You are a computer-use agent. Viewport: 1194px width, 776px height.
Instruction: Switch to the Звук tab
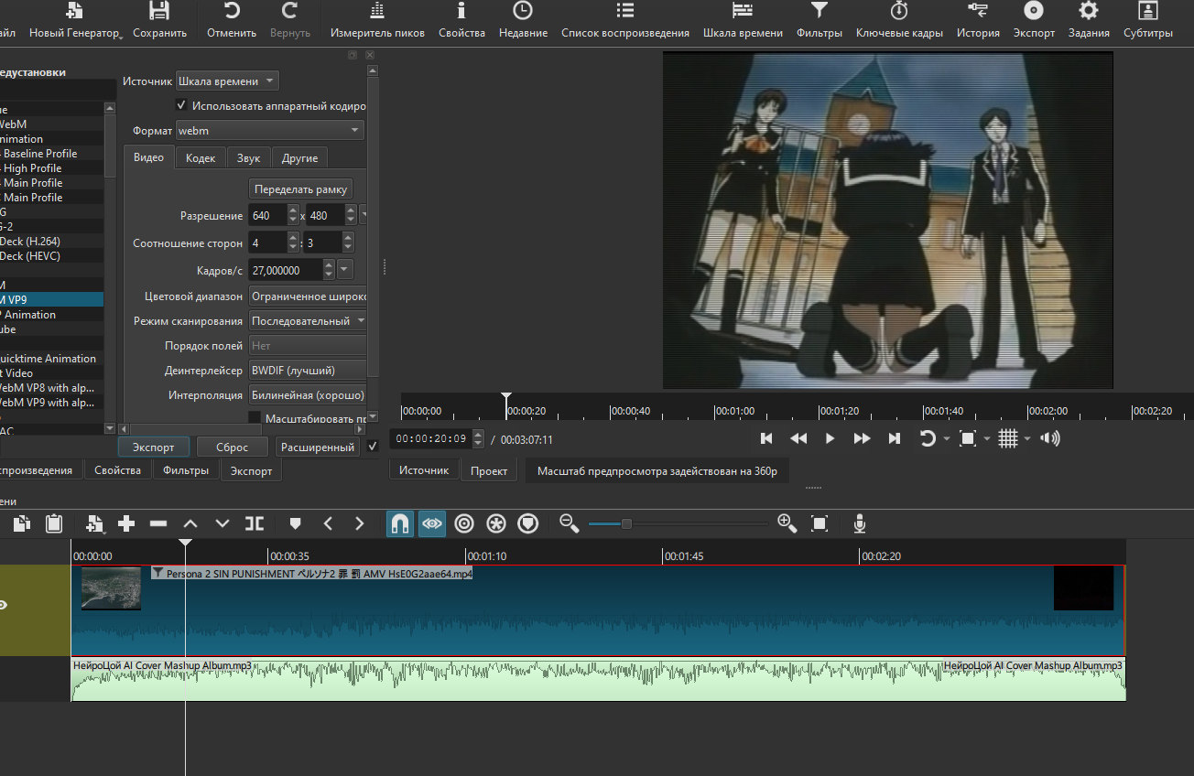click(249, 158)
